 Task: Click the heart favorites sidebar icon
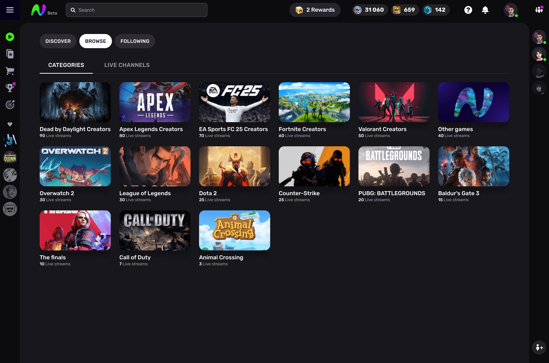(x=10, y=124)
